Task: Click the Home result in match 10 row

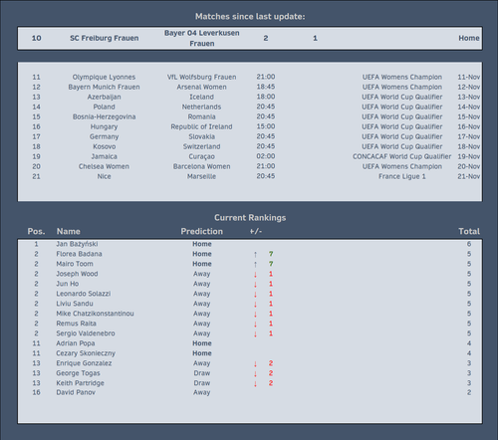Action: [469, 38]
